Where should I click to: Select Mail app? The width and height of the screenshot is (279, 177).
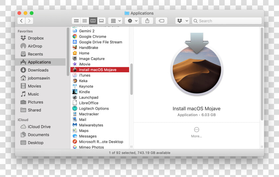pos(100,119)
